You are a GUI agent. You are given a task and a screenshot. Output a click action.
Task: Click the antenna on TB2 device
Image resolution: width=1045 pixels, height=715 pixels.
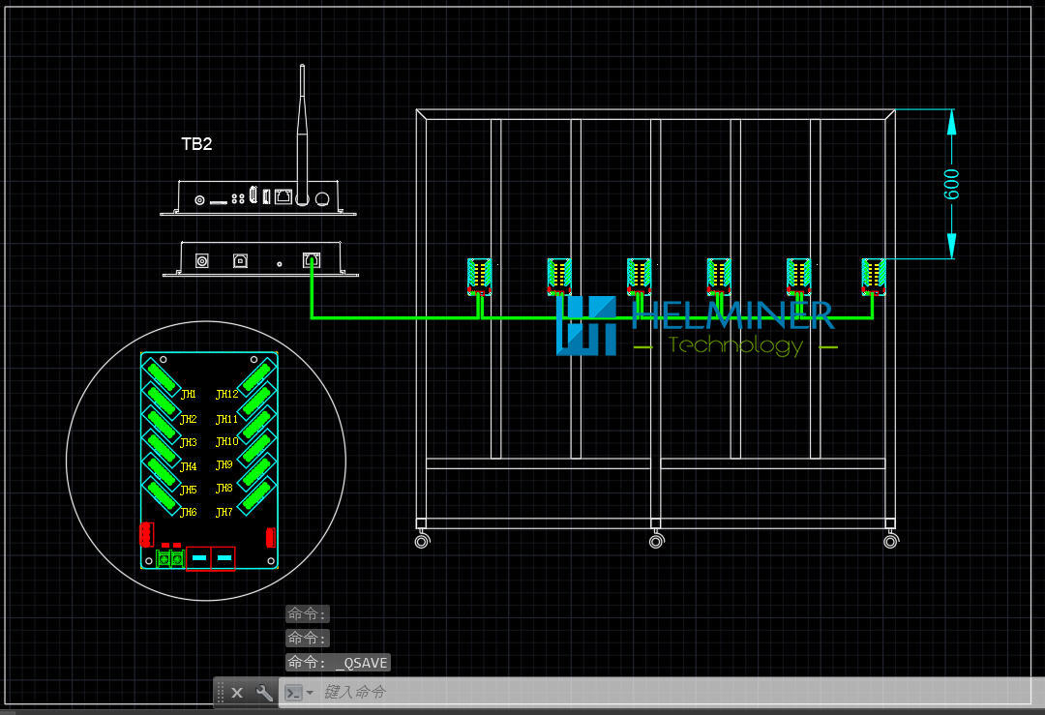point(302,126)
